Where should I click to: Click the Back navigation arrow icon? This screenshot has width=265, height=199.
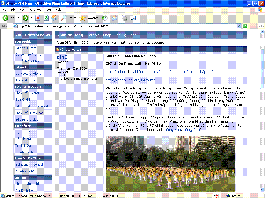[x=6, y=18]
